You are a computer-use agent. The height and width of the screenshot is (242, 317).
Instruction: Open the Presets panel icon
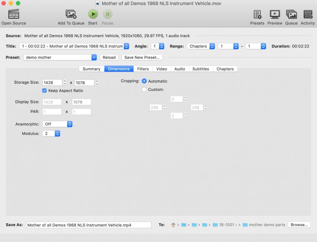tap(257, 14)
